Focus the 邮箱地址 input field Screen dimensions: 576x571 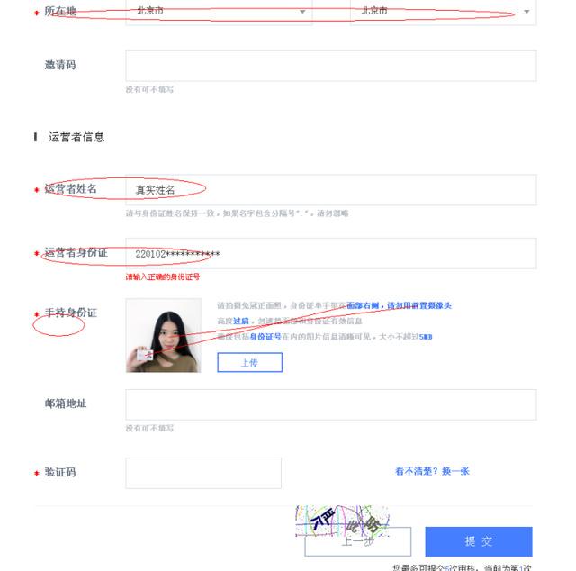pyautogui.click(x=331, y=404)
